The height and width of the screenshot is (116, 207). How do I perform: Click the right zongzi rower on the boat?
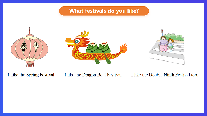click(104, 47)
